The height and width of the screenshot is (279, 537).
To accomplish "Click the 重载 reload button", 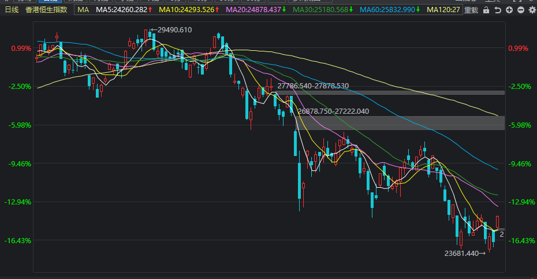I will point(472,10).
